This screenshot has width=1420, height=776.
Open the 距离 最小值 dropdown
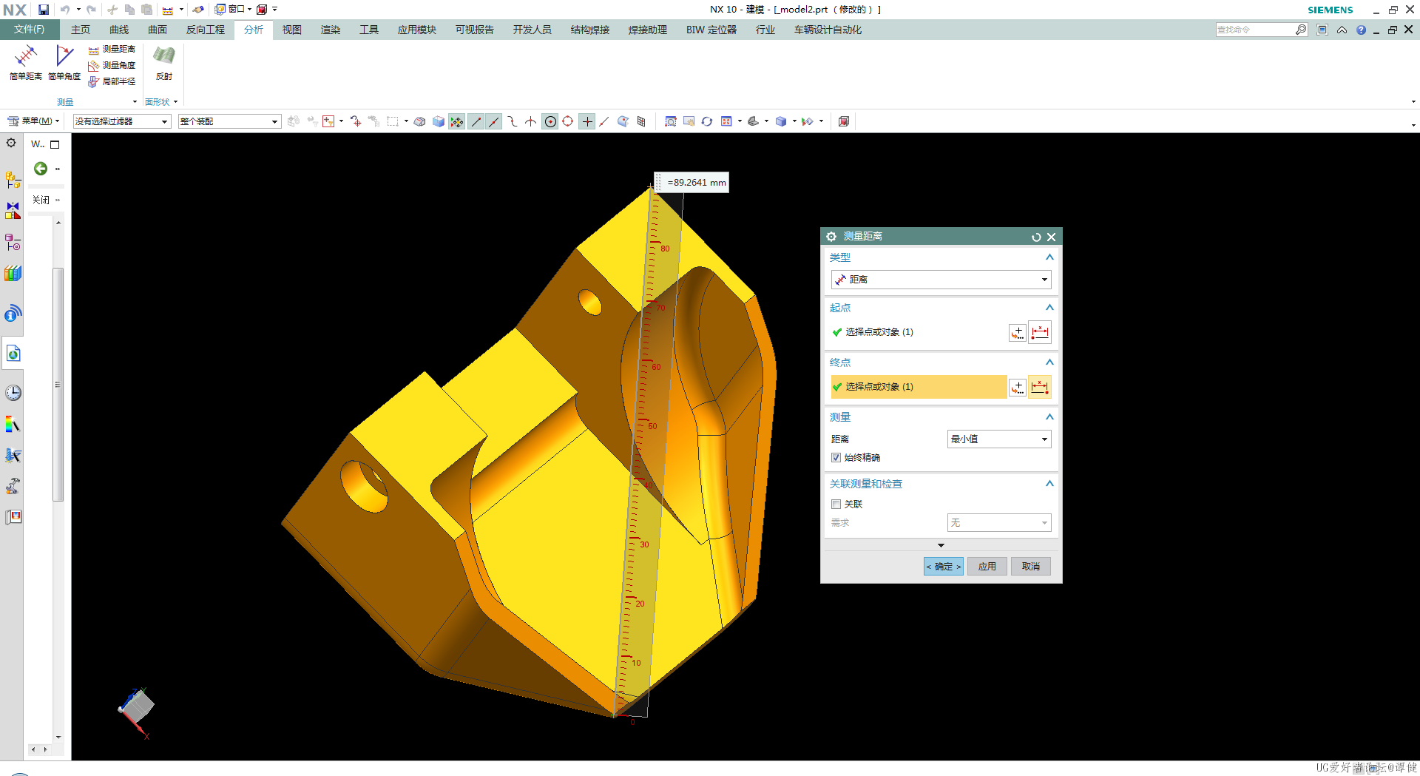999,439
